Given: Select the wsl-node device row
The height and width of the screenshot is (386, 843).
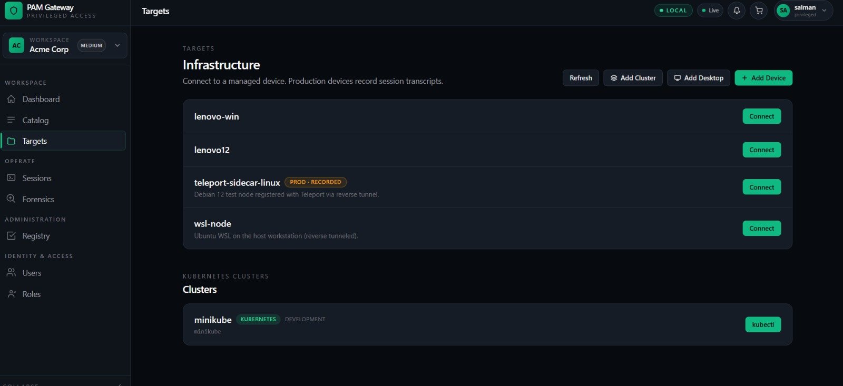Looking at the screenshot, I should point(487,229).
